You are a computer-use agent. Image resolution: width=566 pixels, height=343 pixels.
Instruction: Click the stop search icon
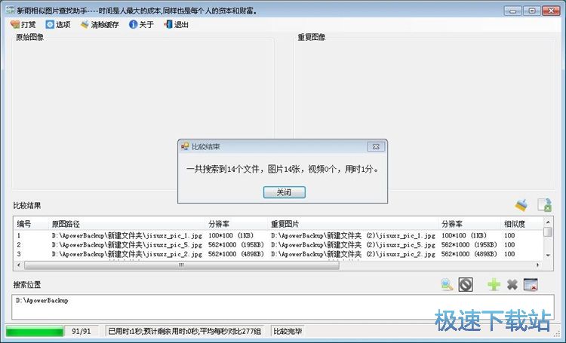466,284
